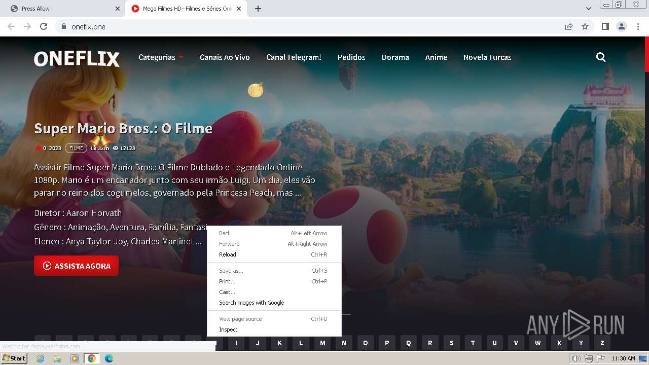This screenshot has height=365, width=649.
Task: Filter titles by letter O
Action: click(365, 343)
